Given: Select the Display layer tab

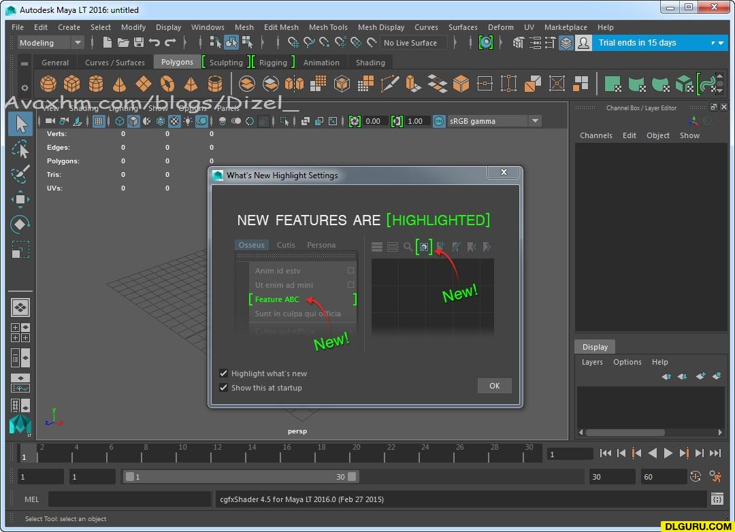Looking at the screenshot, I should tap(595, 347).
